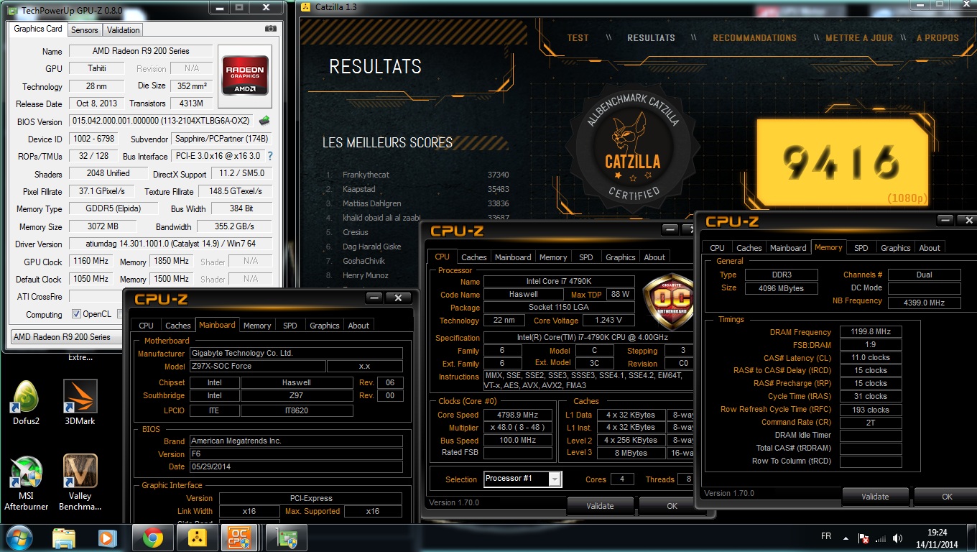977x552 pixels.
Task: Open METTRE A JOUR in Catzilla navigation
Action: [x=859, y=38]
